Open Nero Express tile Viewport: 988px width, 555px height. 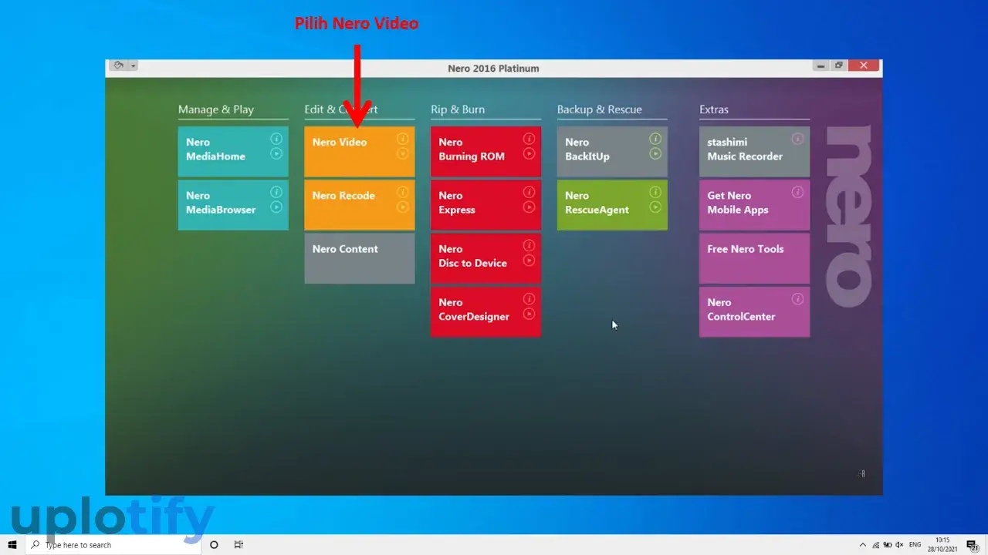tap(486, 205)
